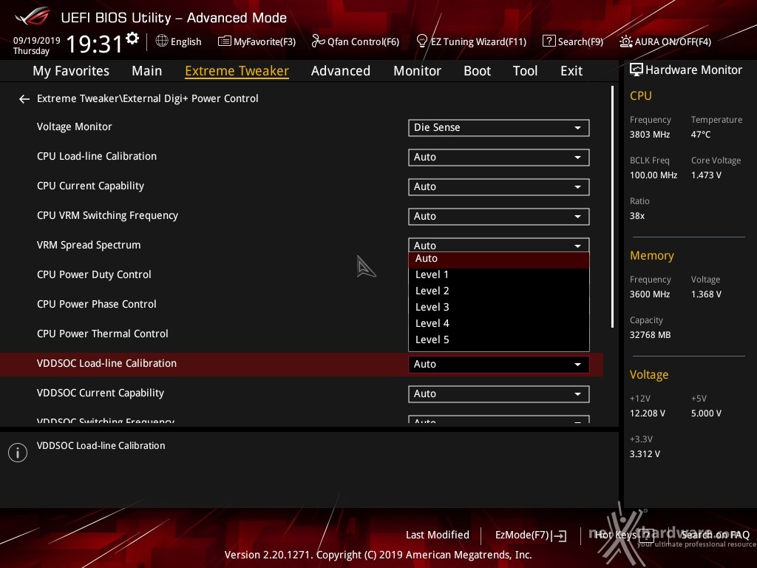Click the 3803 MHz CPU frequency value
This screenshot has height=568, width=757.
click(x=649, y=135)
